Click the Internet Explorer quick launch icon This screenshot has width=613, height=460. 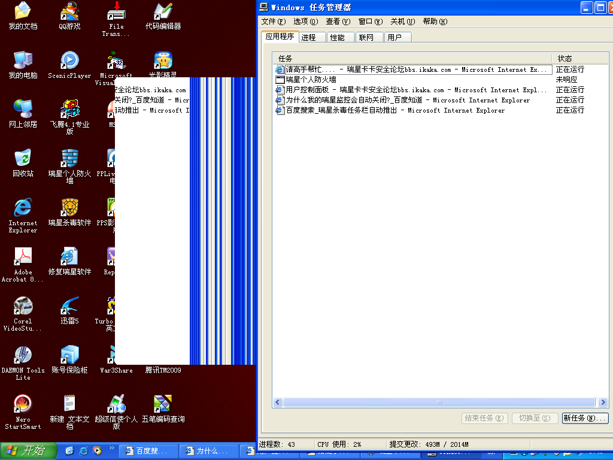tap(83, 451)
